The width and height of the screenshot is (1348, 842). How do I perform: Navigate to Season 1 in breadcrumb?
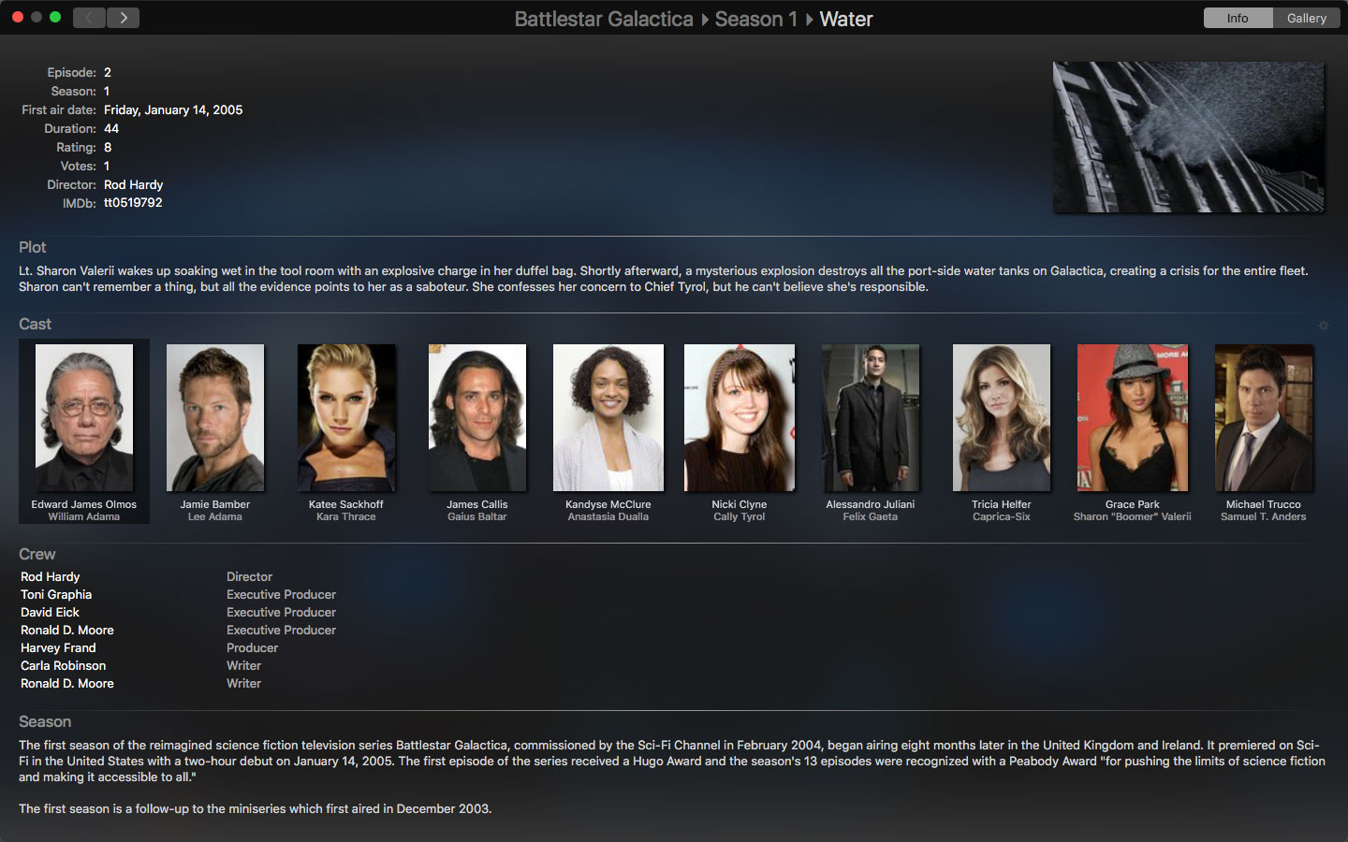[x=755, y=19]
